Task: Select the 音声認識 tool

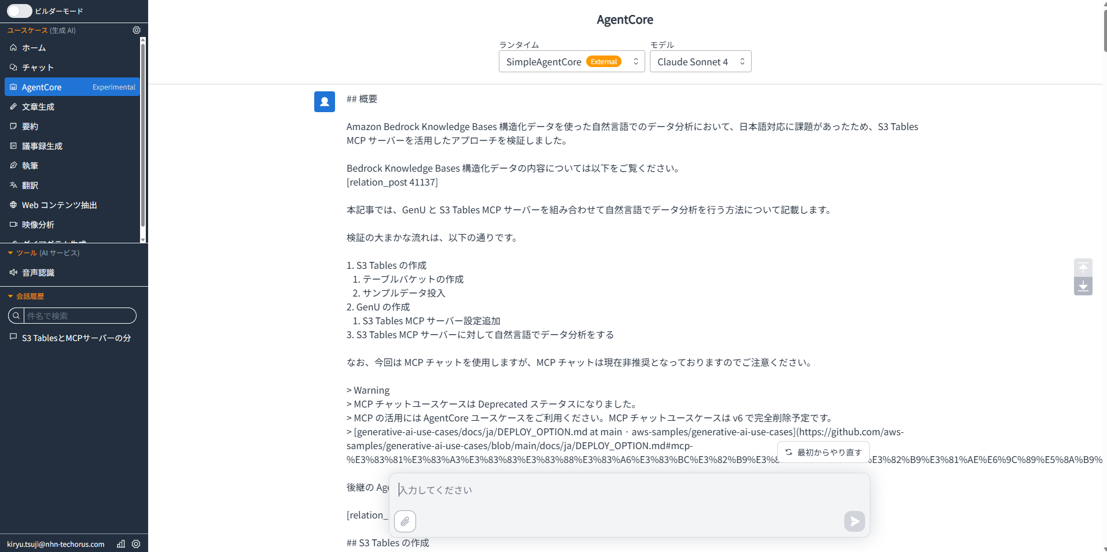Action: (39, 272)
